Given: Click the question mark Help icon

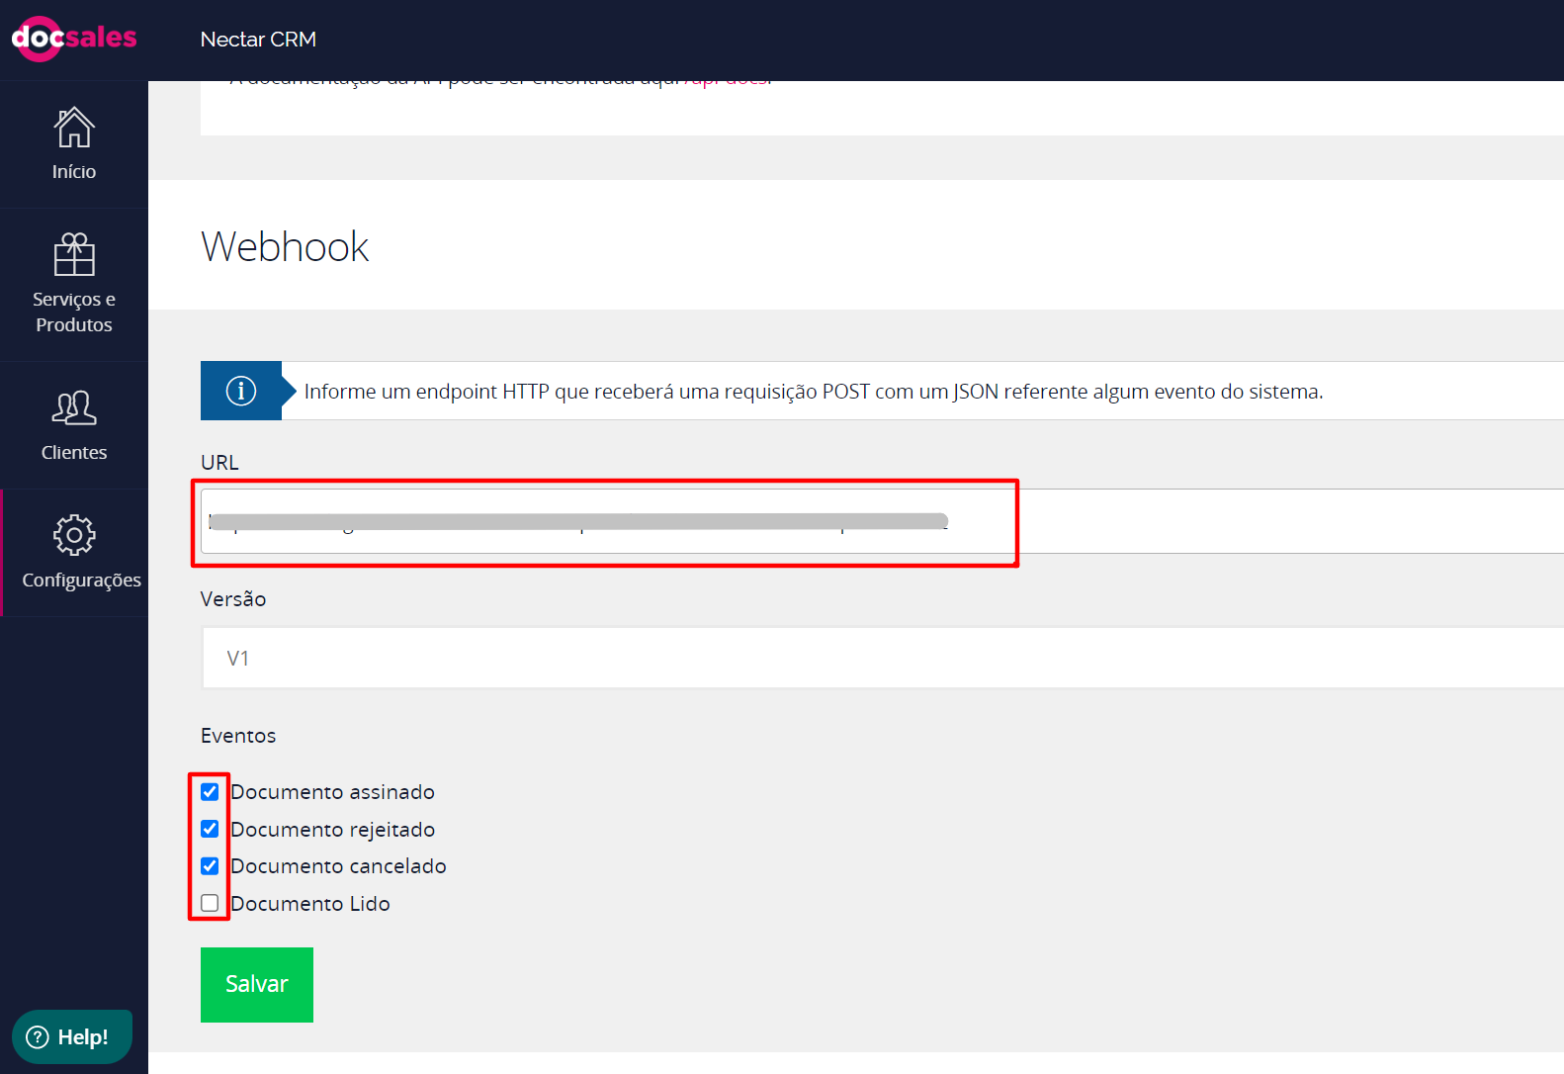Looking at the screenshot, I should click(x=38, y=1036).
